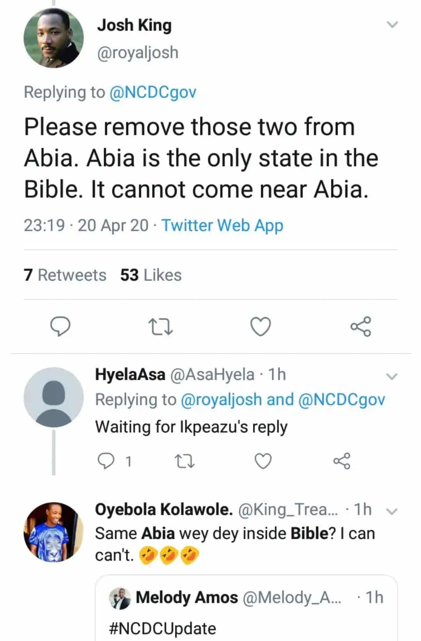Open Josh King's profile picture
This screenshot has height=641, width=421.
53,38
